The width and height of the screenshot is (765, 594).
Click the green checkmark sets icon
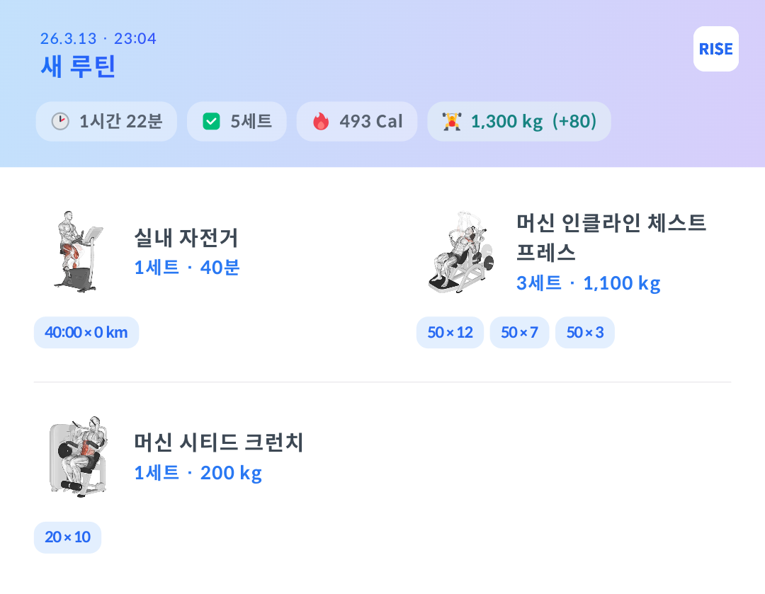211,122
